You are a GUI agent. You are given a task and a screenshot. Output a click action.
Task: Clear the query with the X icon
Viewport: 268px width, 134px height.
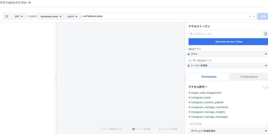pos(250,16)
